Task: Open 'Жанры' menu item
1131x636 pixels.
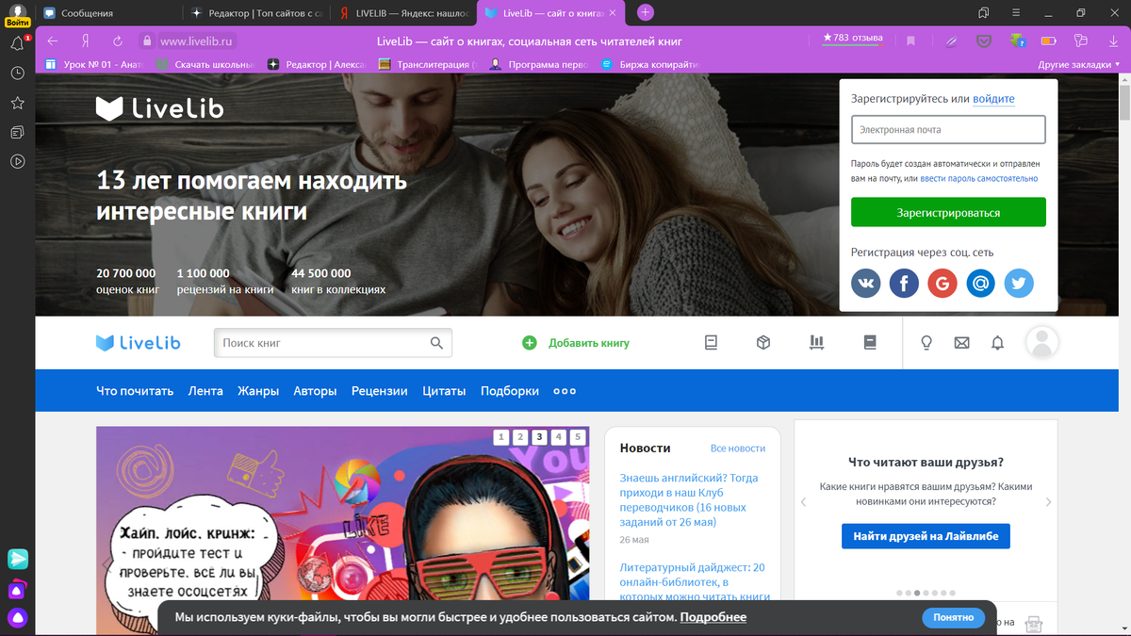Action: click(x=258, y=391)
